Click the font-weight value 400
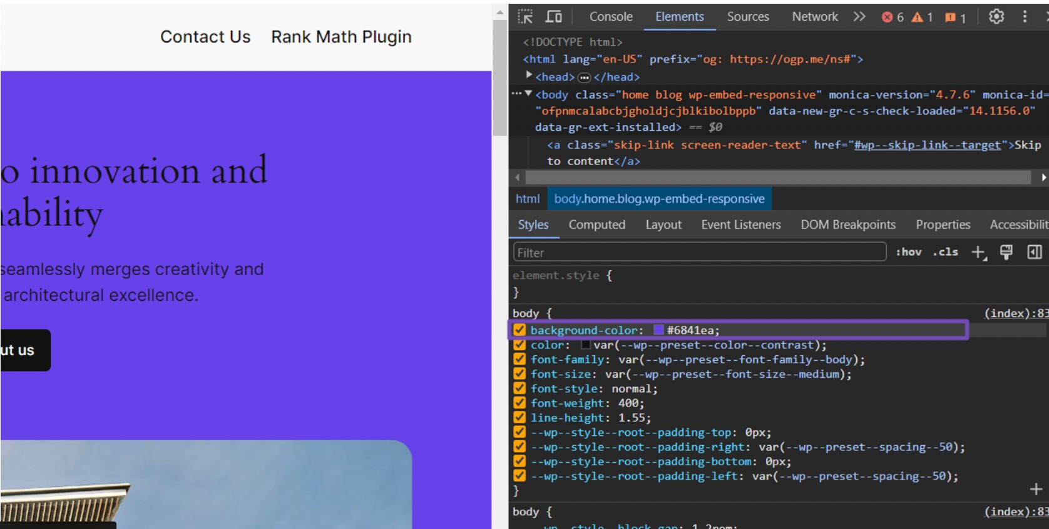The image size is (1049, 529). 628,403
